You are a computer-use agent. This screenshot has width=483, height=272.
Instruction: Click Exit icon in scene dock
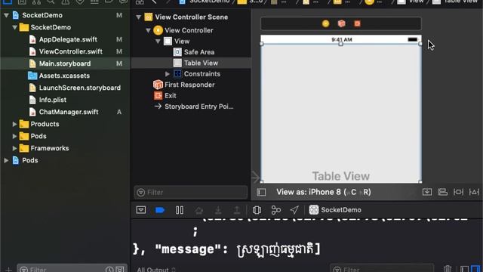(x=357, y=23)
